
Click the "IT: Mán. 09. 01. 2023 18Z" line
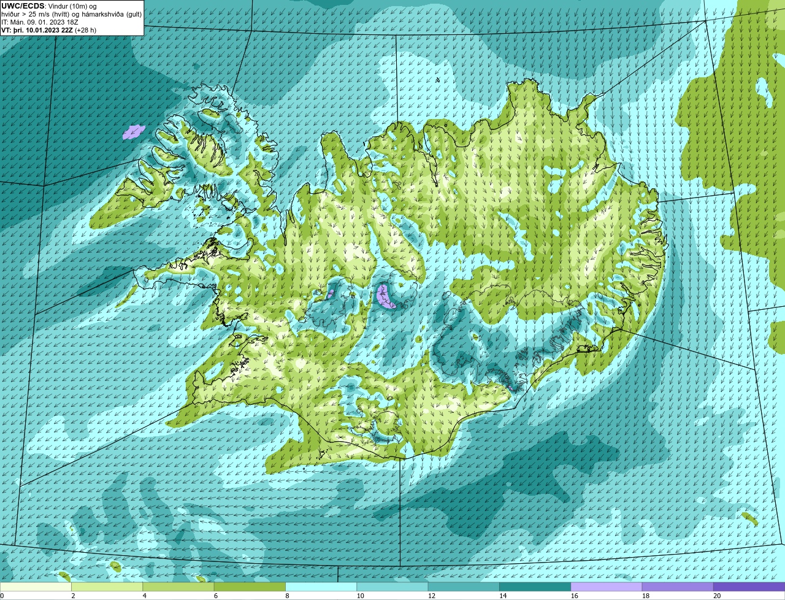pyautogui.click(x=40, y=22)
